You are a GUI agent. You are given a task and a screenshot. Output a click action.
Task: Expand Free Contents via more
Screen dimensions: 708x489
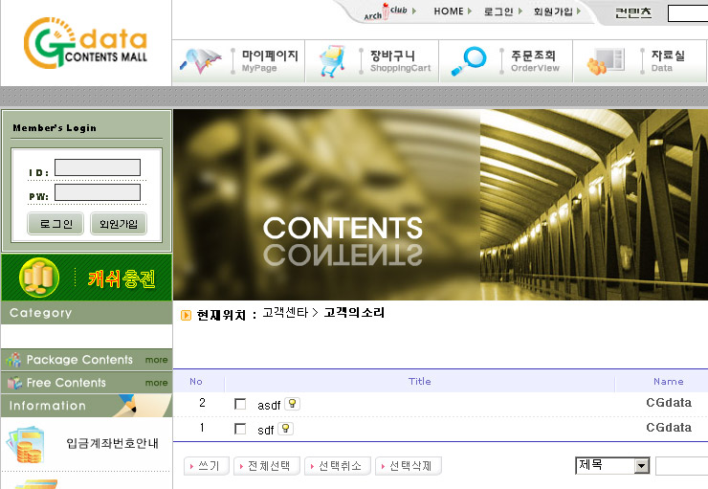pyautogui.click(x=156, y=383)
